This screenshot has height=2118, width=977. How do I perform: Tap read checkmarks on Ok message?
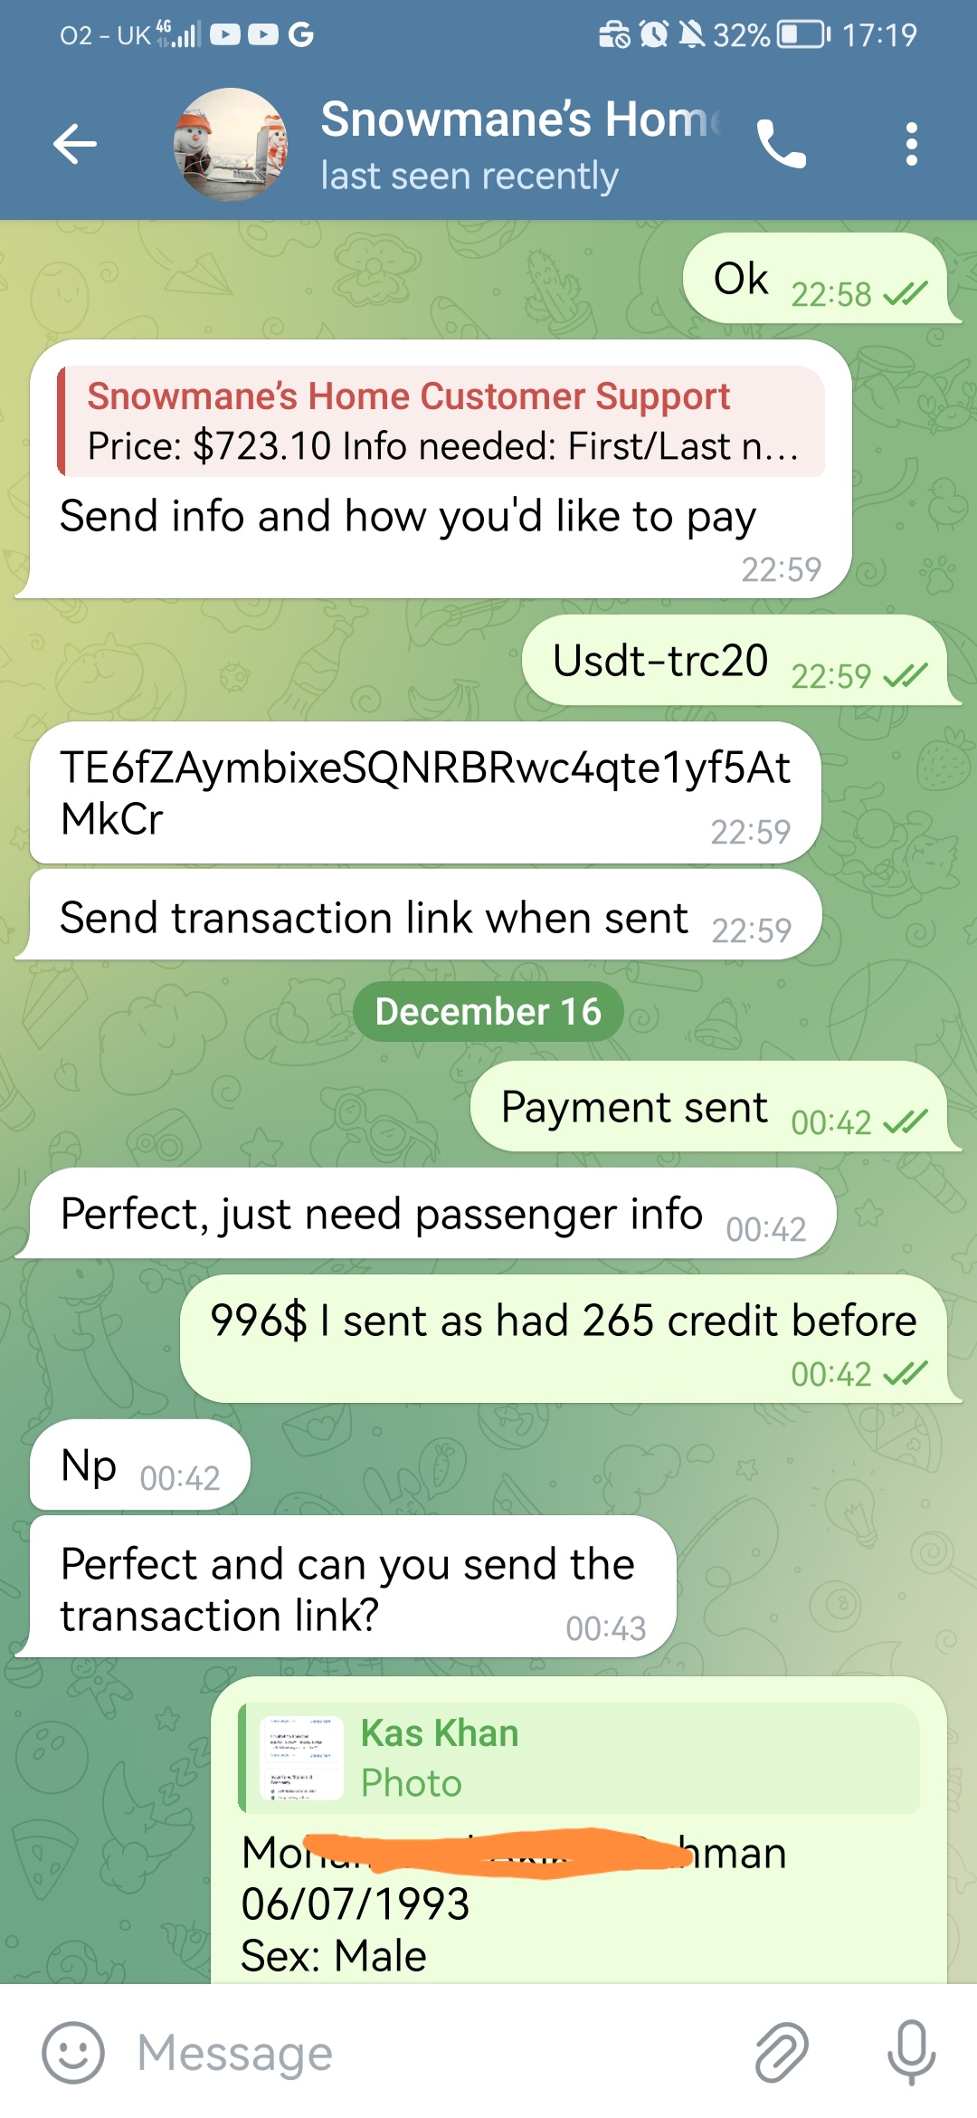906,293
